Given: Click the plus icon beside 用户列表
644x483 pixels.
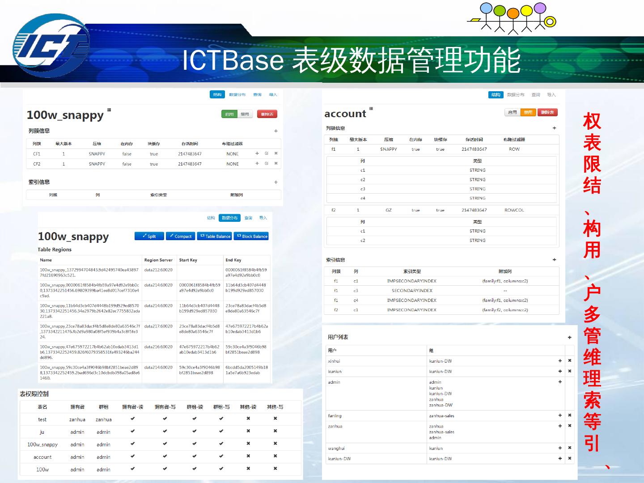Looking at the screenshot, I should click(569, 338).
